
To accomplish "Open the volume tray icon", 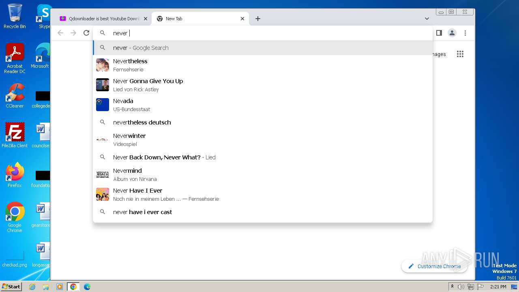I will [x=461, y=287].
